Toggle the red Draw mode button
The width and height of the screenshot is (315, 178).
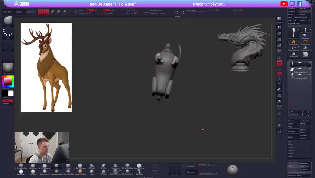click(46, 12)
